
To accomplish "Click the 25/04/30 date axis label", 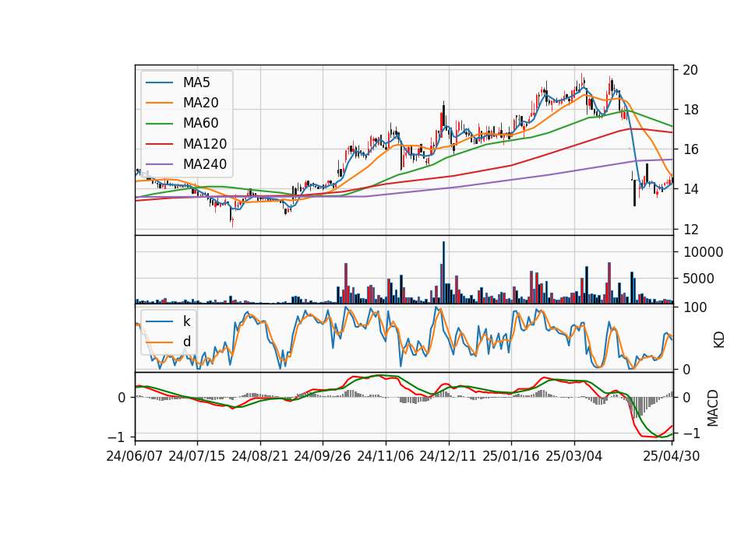I will tap(672, 457).
